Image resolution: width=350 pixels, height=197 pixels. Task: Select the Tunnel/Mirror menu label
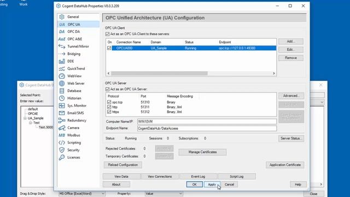tap(78, 47)
